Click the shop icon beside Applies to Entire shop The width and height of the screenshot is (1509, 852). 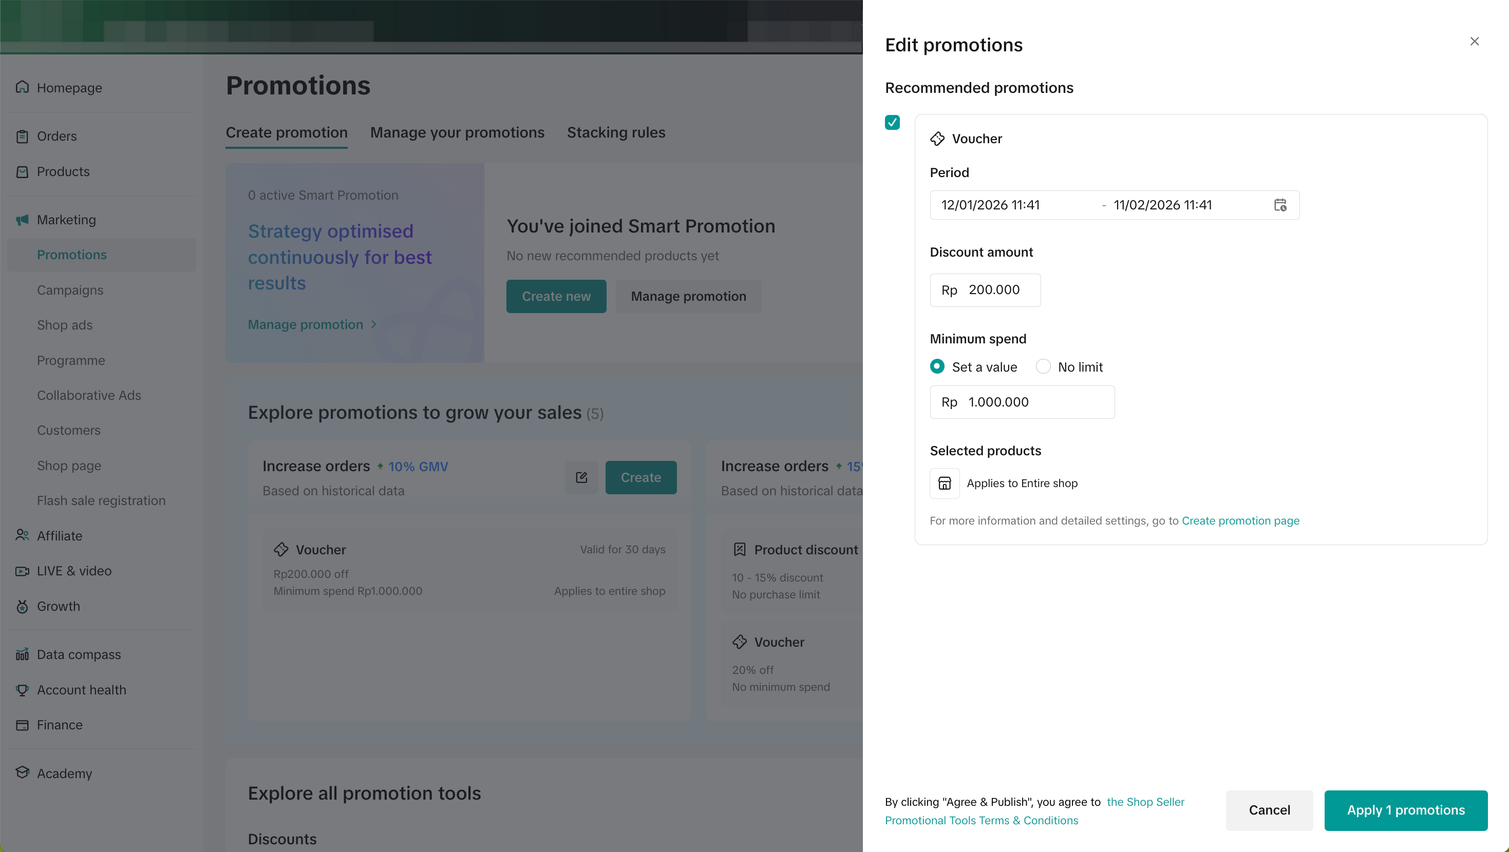pyautogui.click(x=945, y=483)
